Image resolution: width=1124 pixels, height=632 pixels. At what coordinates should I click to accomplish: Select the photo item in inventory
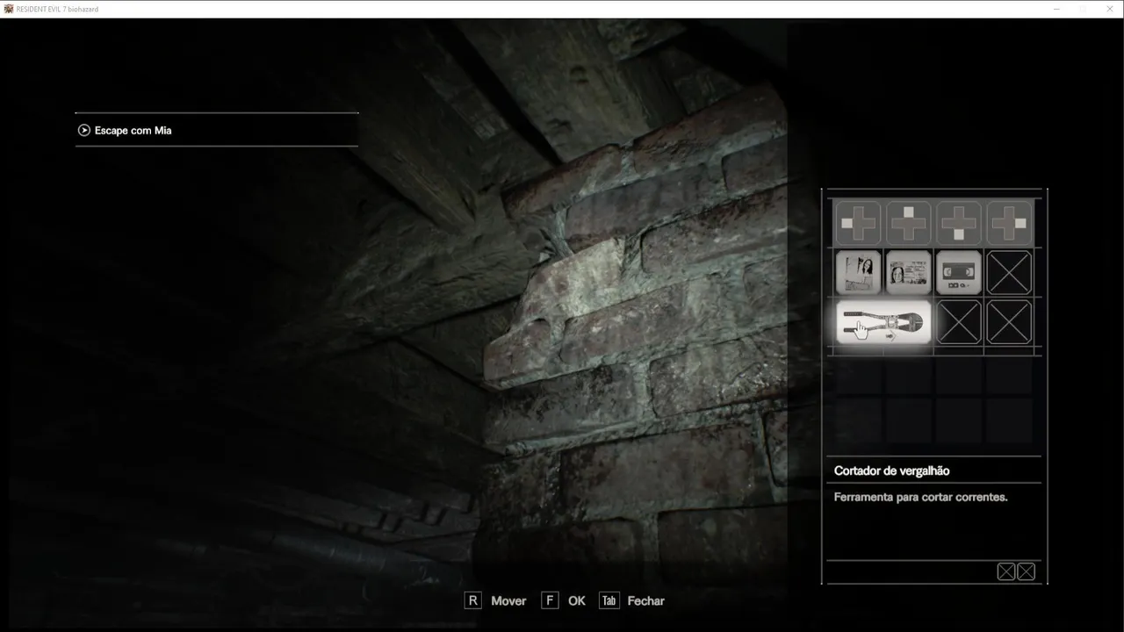(858, 272)
